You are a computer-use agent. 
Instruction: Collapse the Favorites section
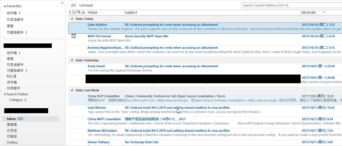tap(5, 6)
